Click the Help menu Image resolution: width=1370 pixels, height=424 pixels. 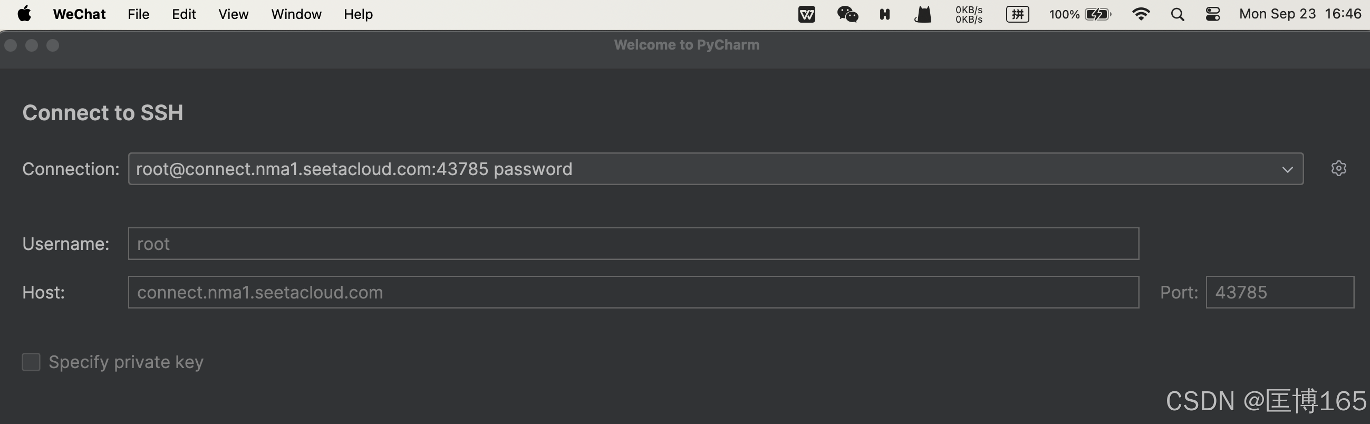coord(358,14)
